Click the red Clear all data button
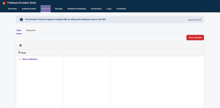 [x=195, y=38]
